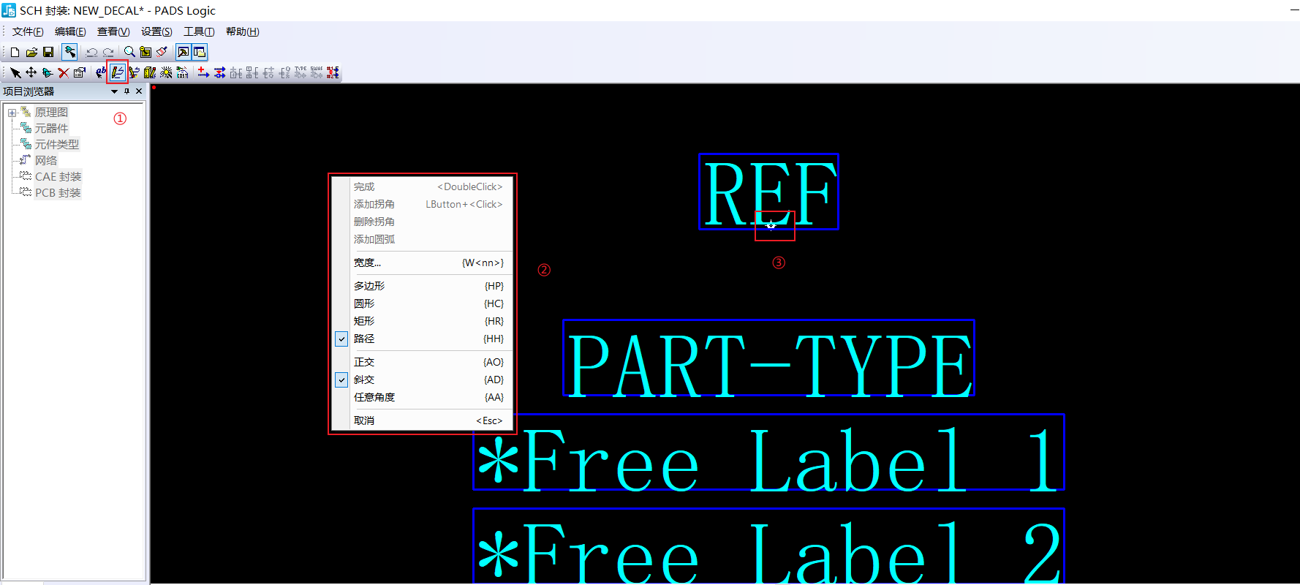Create a new file with New icon

[15, 52]
